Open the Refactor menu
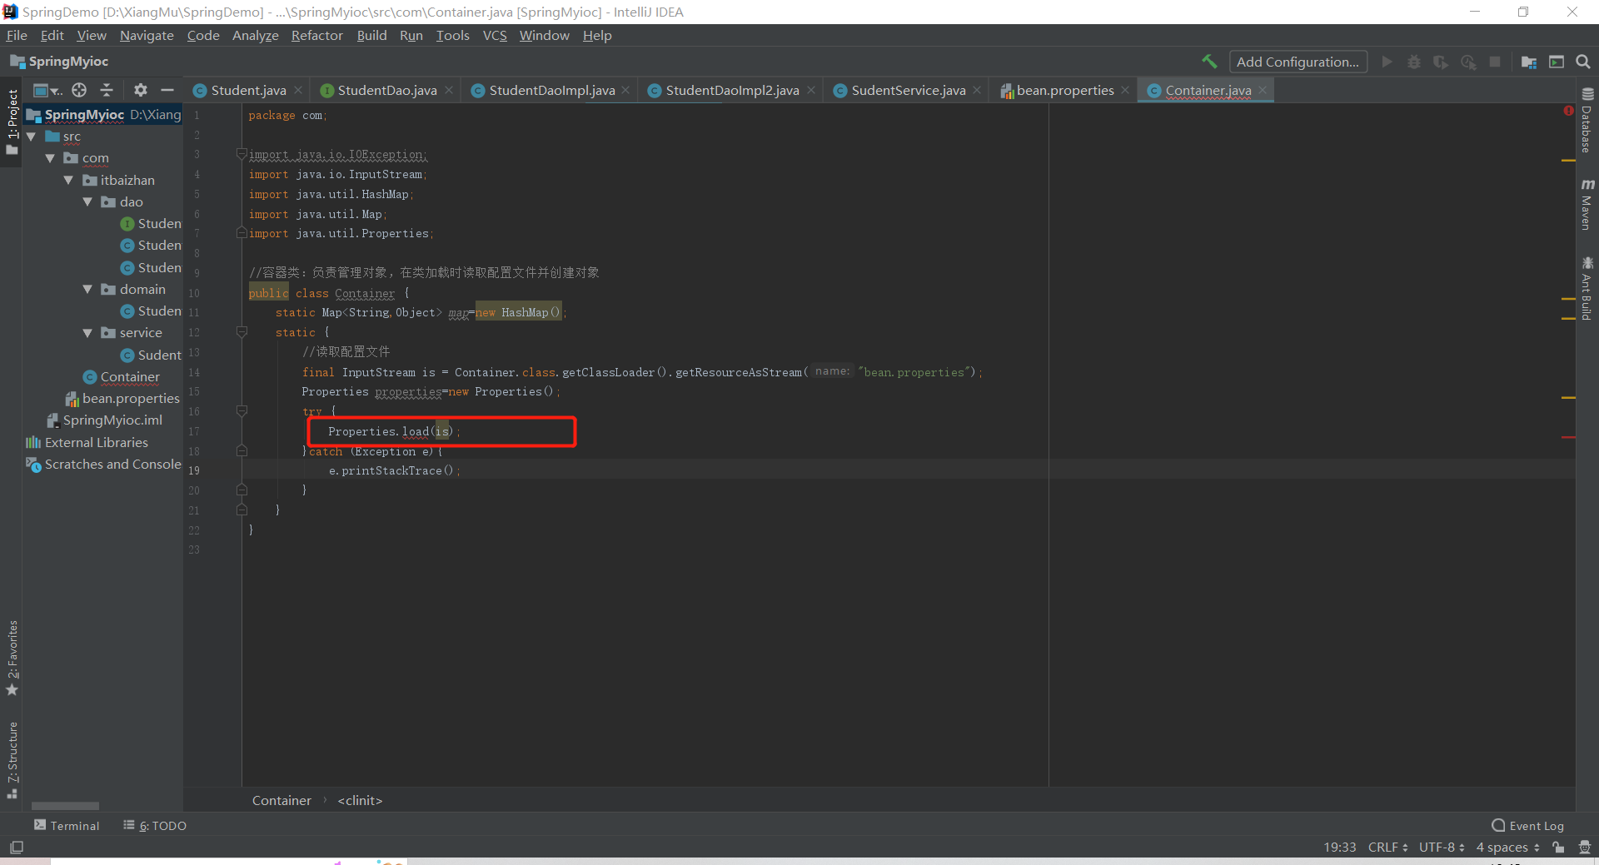The height and width of the screenshot is (865, 1599). [316, 35]
